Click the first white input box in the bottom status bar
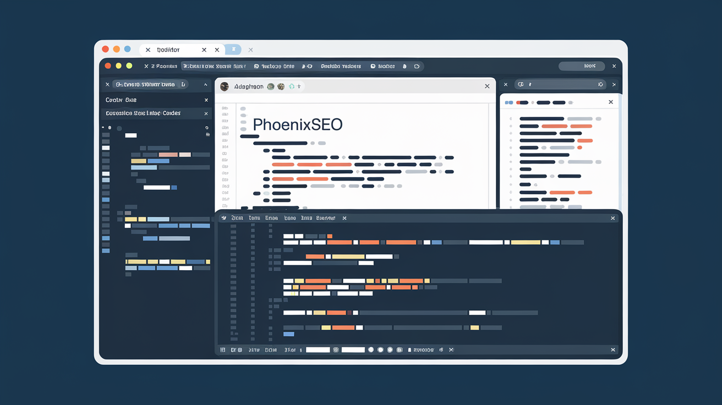722x405 pixels. pos(318,350)
